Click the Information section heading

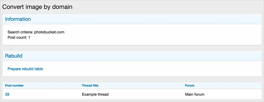pos(18,19)
